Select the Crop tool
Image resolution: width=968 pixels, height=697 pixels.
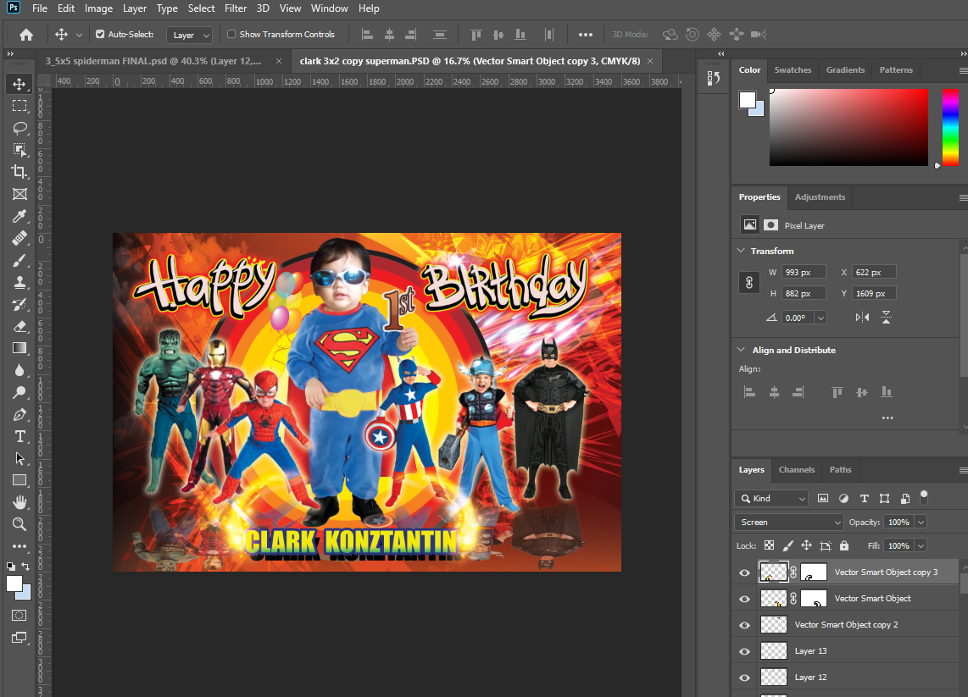19,171
